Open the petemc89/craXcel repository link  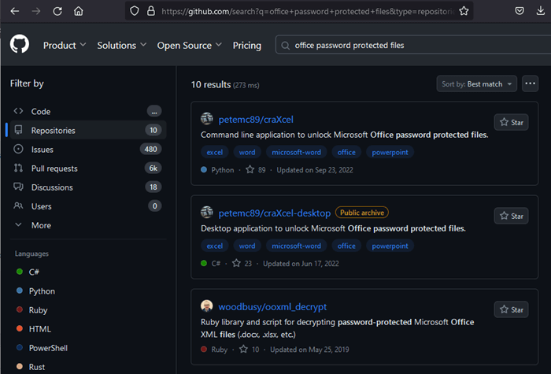point(256,120)
